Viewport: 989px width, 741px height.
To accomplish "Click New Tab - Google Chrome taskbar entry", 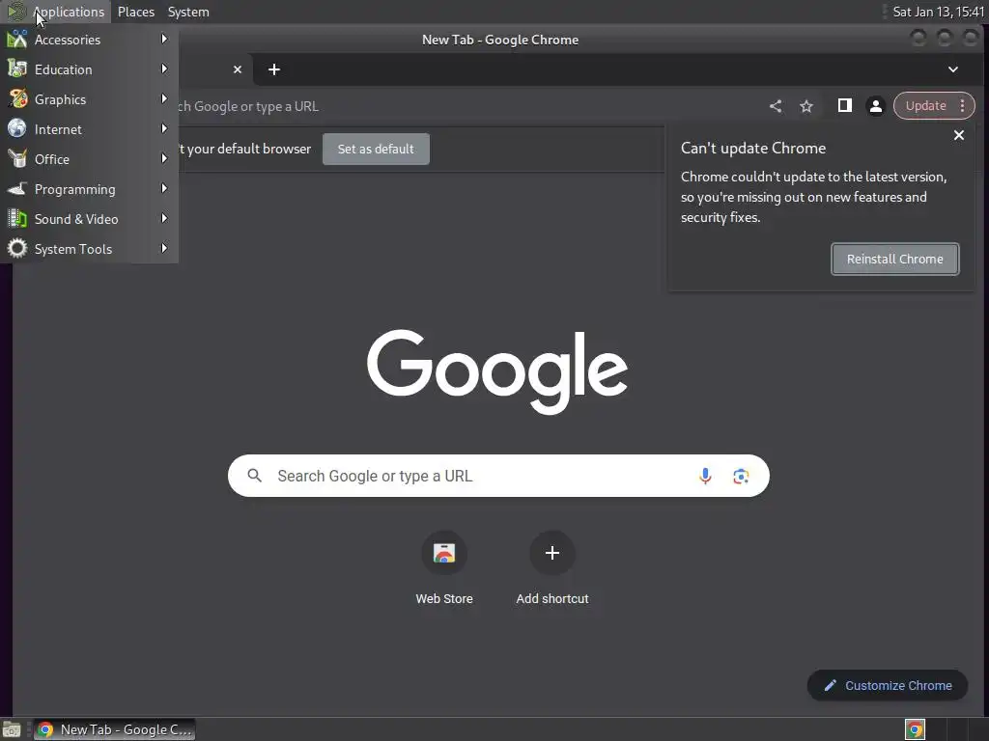I will coord(114,729).
